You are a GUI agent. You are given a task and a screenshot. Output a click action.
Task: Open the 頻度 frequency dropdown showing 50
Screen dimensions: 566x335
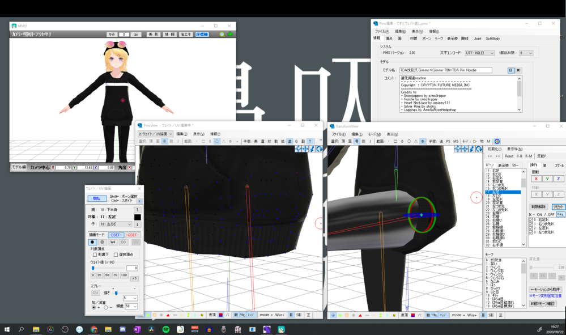131,306
